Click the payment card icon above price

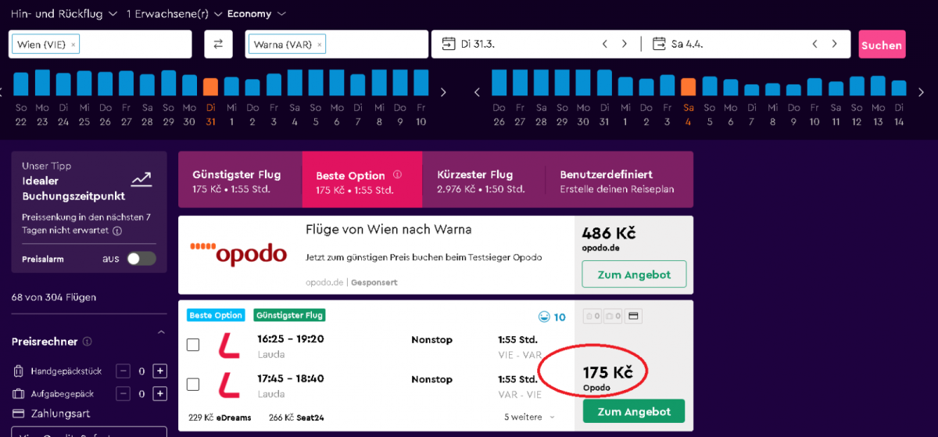633,317
